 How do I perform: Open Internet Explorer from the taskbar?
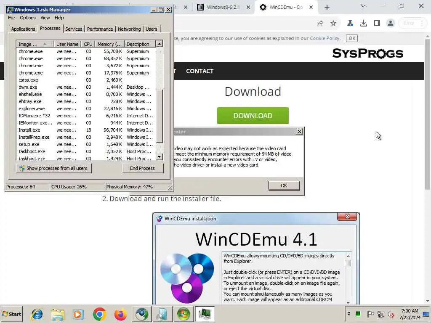[x=37, y=314]
